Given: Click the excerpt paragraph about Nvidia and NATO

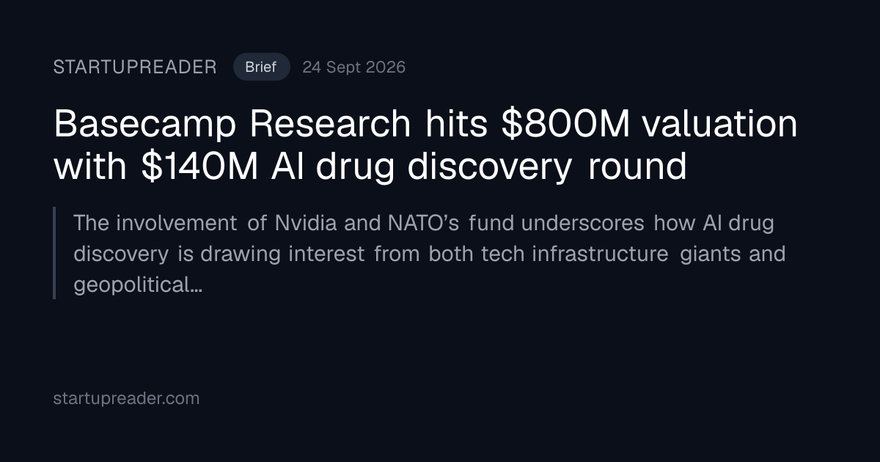Looking at the screenshot, I should coord(429,254).
